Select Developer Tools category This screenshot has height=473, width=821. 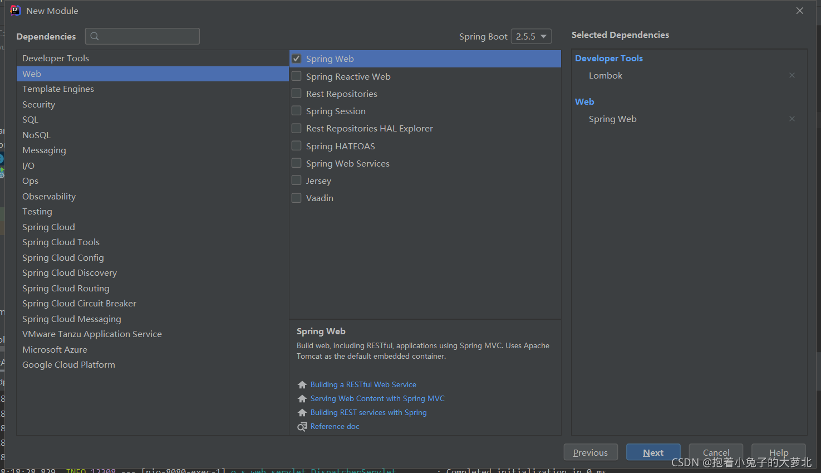[153, 58]
